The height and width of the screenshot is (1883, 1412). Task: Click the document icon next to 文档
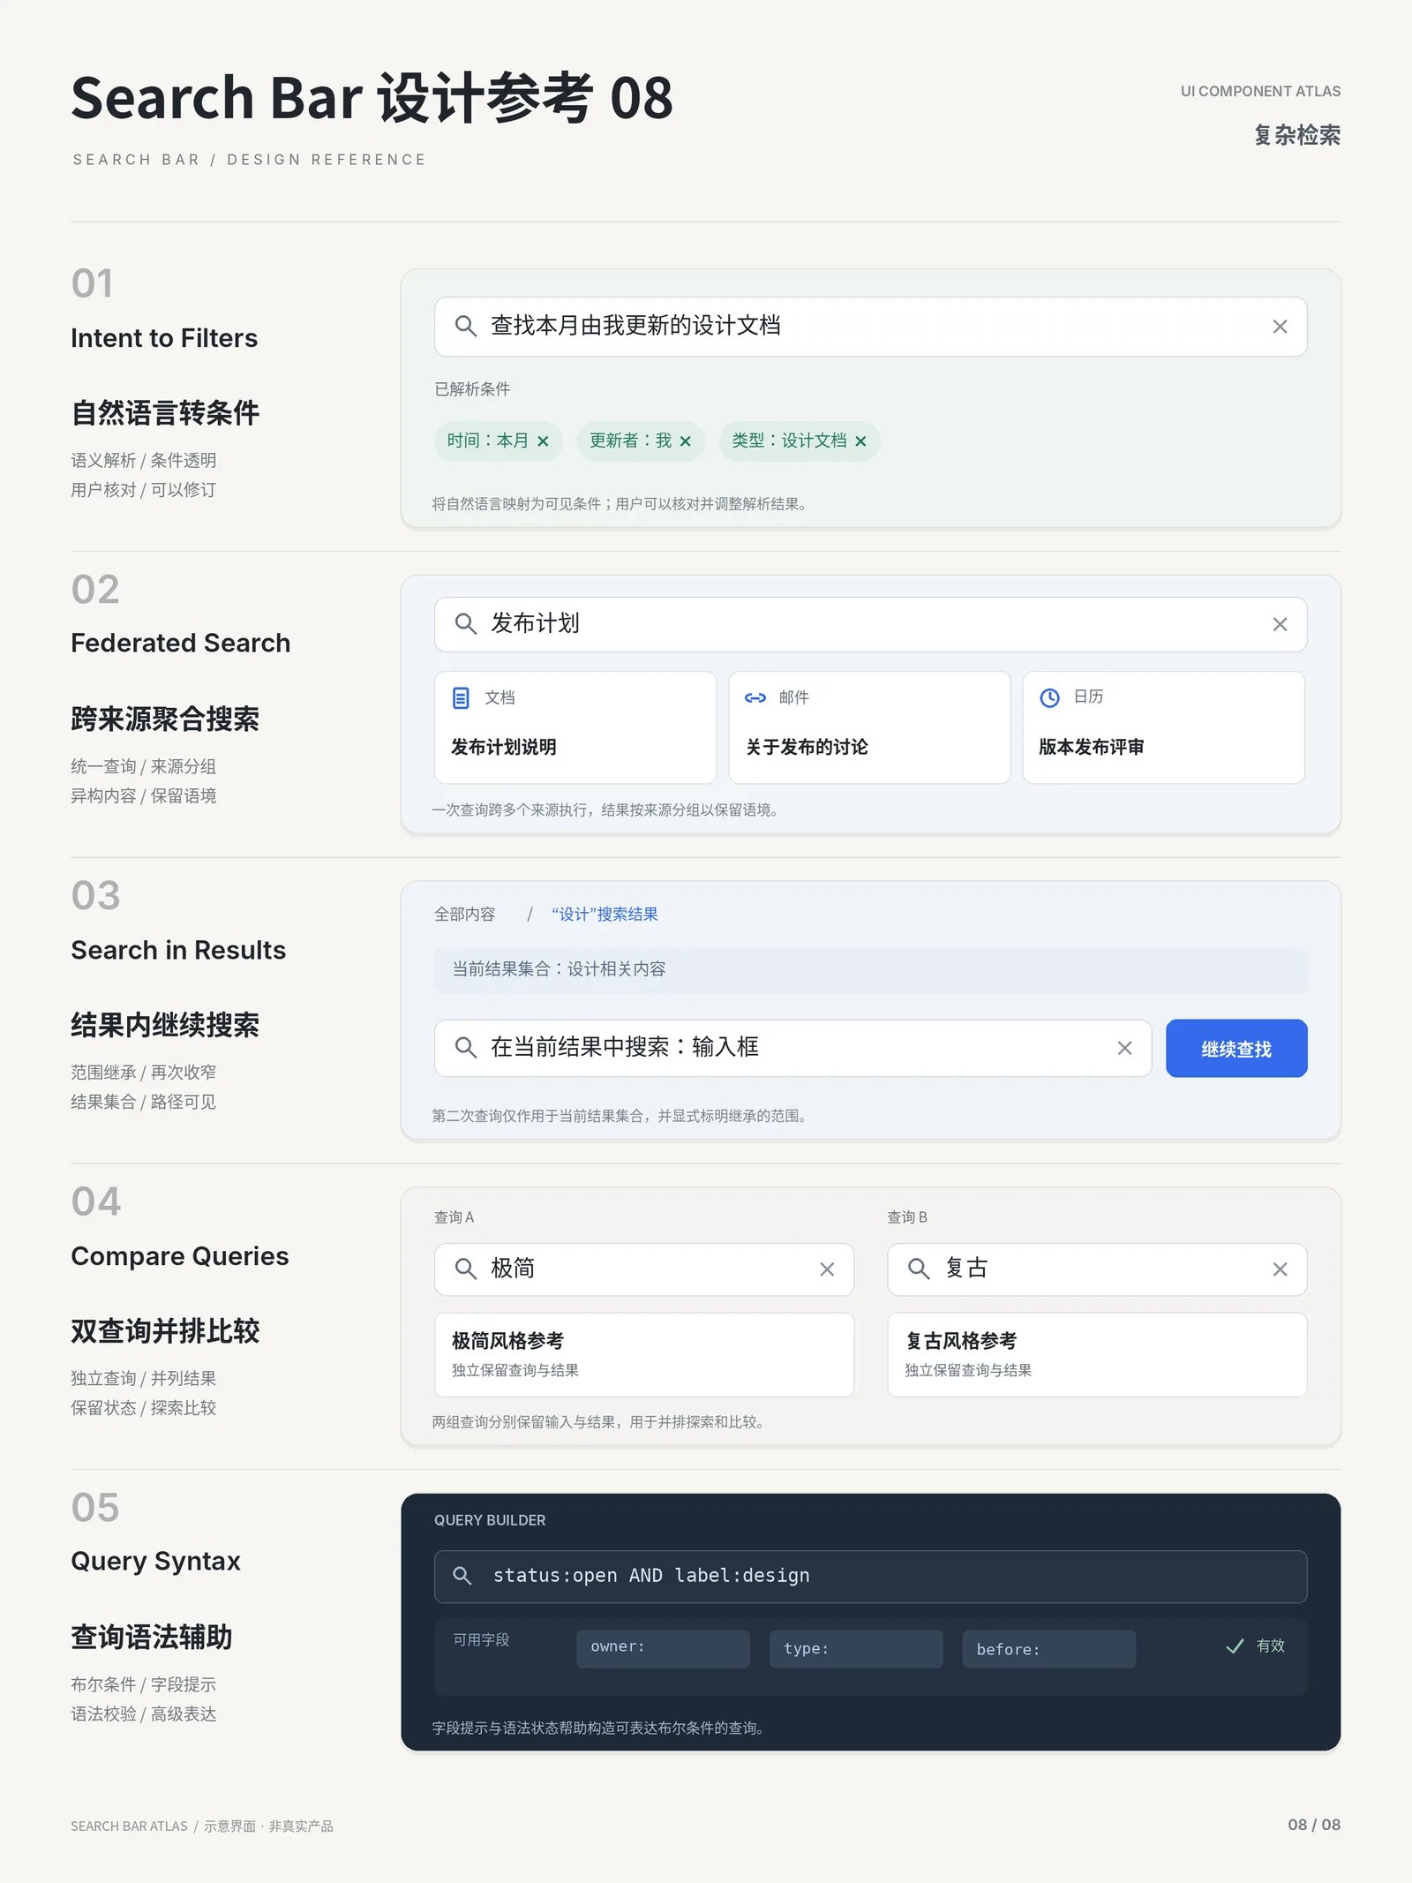click(x=461, y=698)
